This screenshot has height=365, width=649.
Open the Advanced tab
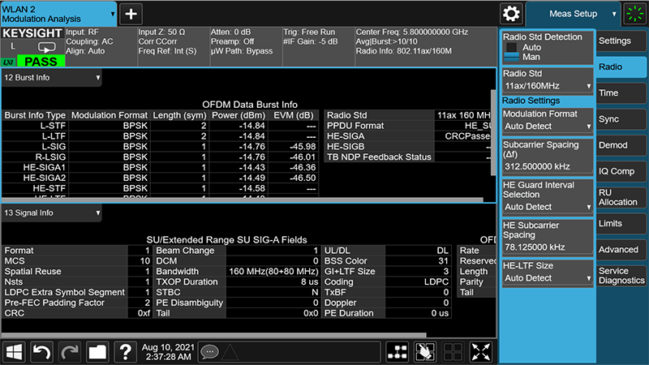point(621,250)
